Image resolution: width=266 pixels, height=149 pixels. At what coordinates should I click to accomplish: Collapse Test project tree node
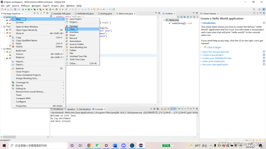(2, 27)
